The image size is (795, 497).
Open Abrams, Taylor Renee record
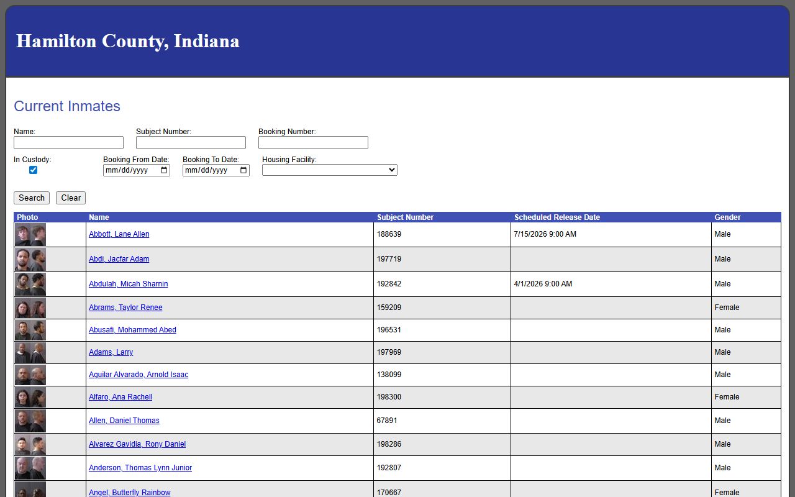click(125, 308)
